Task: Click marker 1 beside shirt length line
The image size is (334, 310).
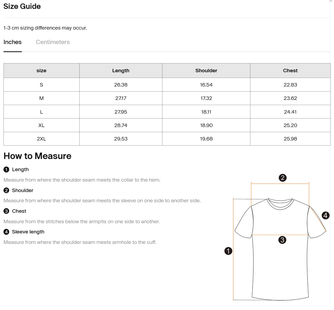Action: (x=228, y=251)
